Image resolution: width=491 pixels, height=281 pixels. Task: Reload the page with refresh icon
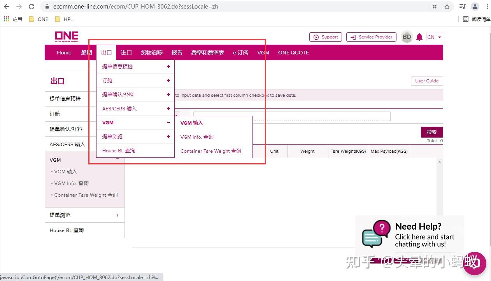[32, 7]
